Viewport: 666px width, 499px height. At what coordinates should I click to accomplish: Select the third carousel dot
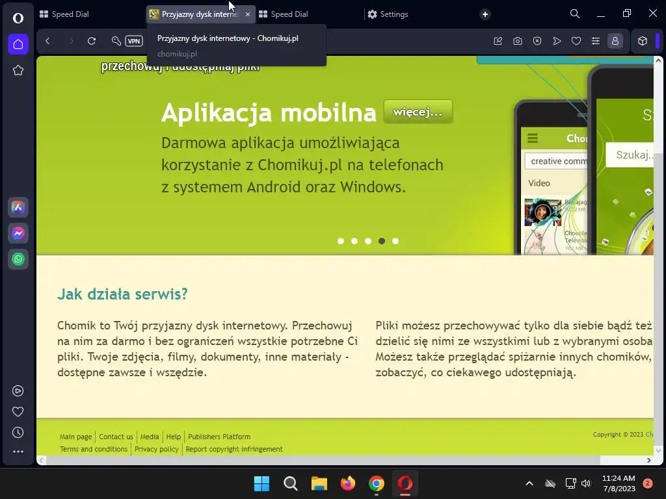point(368,241)
